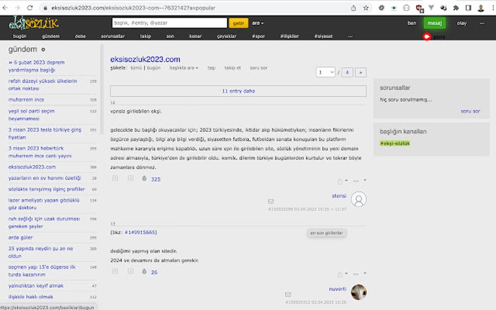The height and width of the screenshot is (310, 496).
Task: Open the browser profile avatar
Action: (x=481, y=8)
